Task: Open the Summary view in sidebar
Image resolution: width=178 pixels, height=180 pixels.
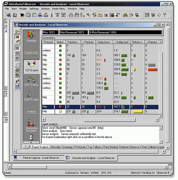Action: [x=31, y=36]
